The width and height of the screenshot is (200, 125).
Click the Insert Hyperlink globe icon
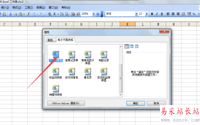(x=50, y=14)
